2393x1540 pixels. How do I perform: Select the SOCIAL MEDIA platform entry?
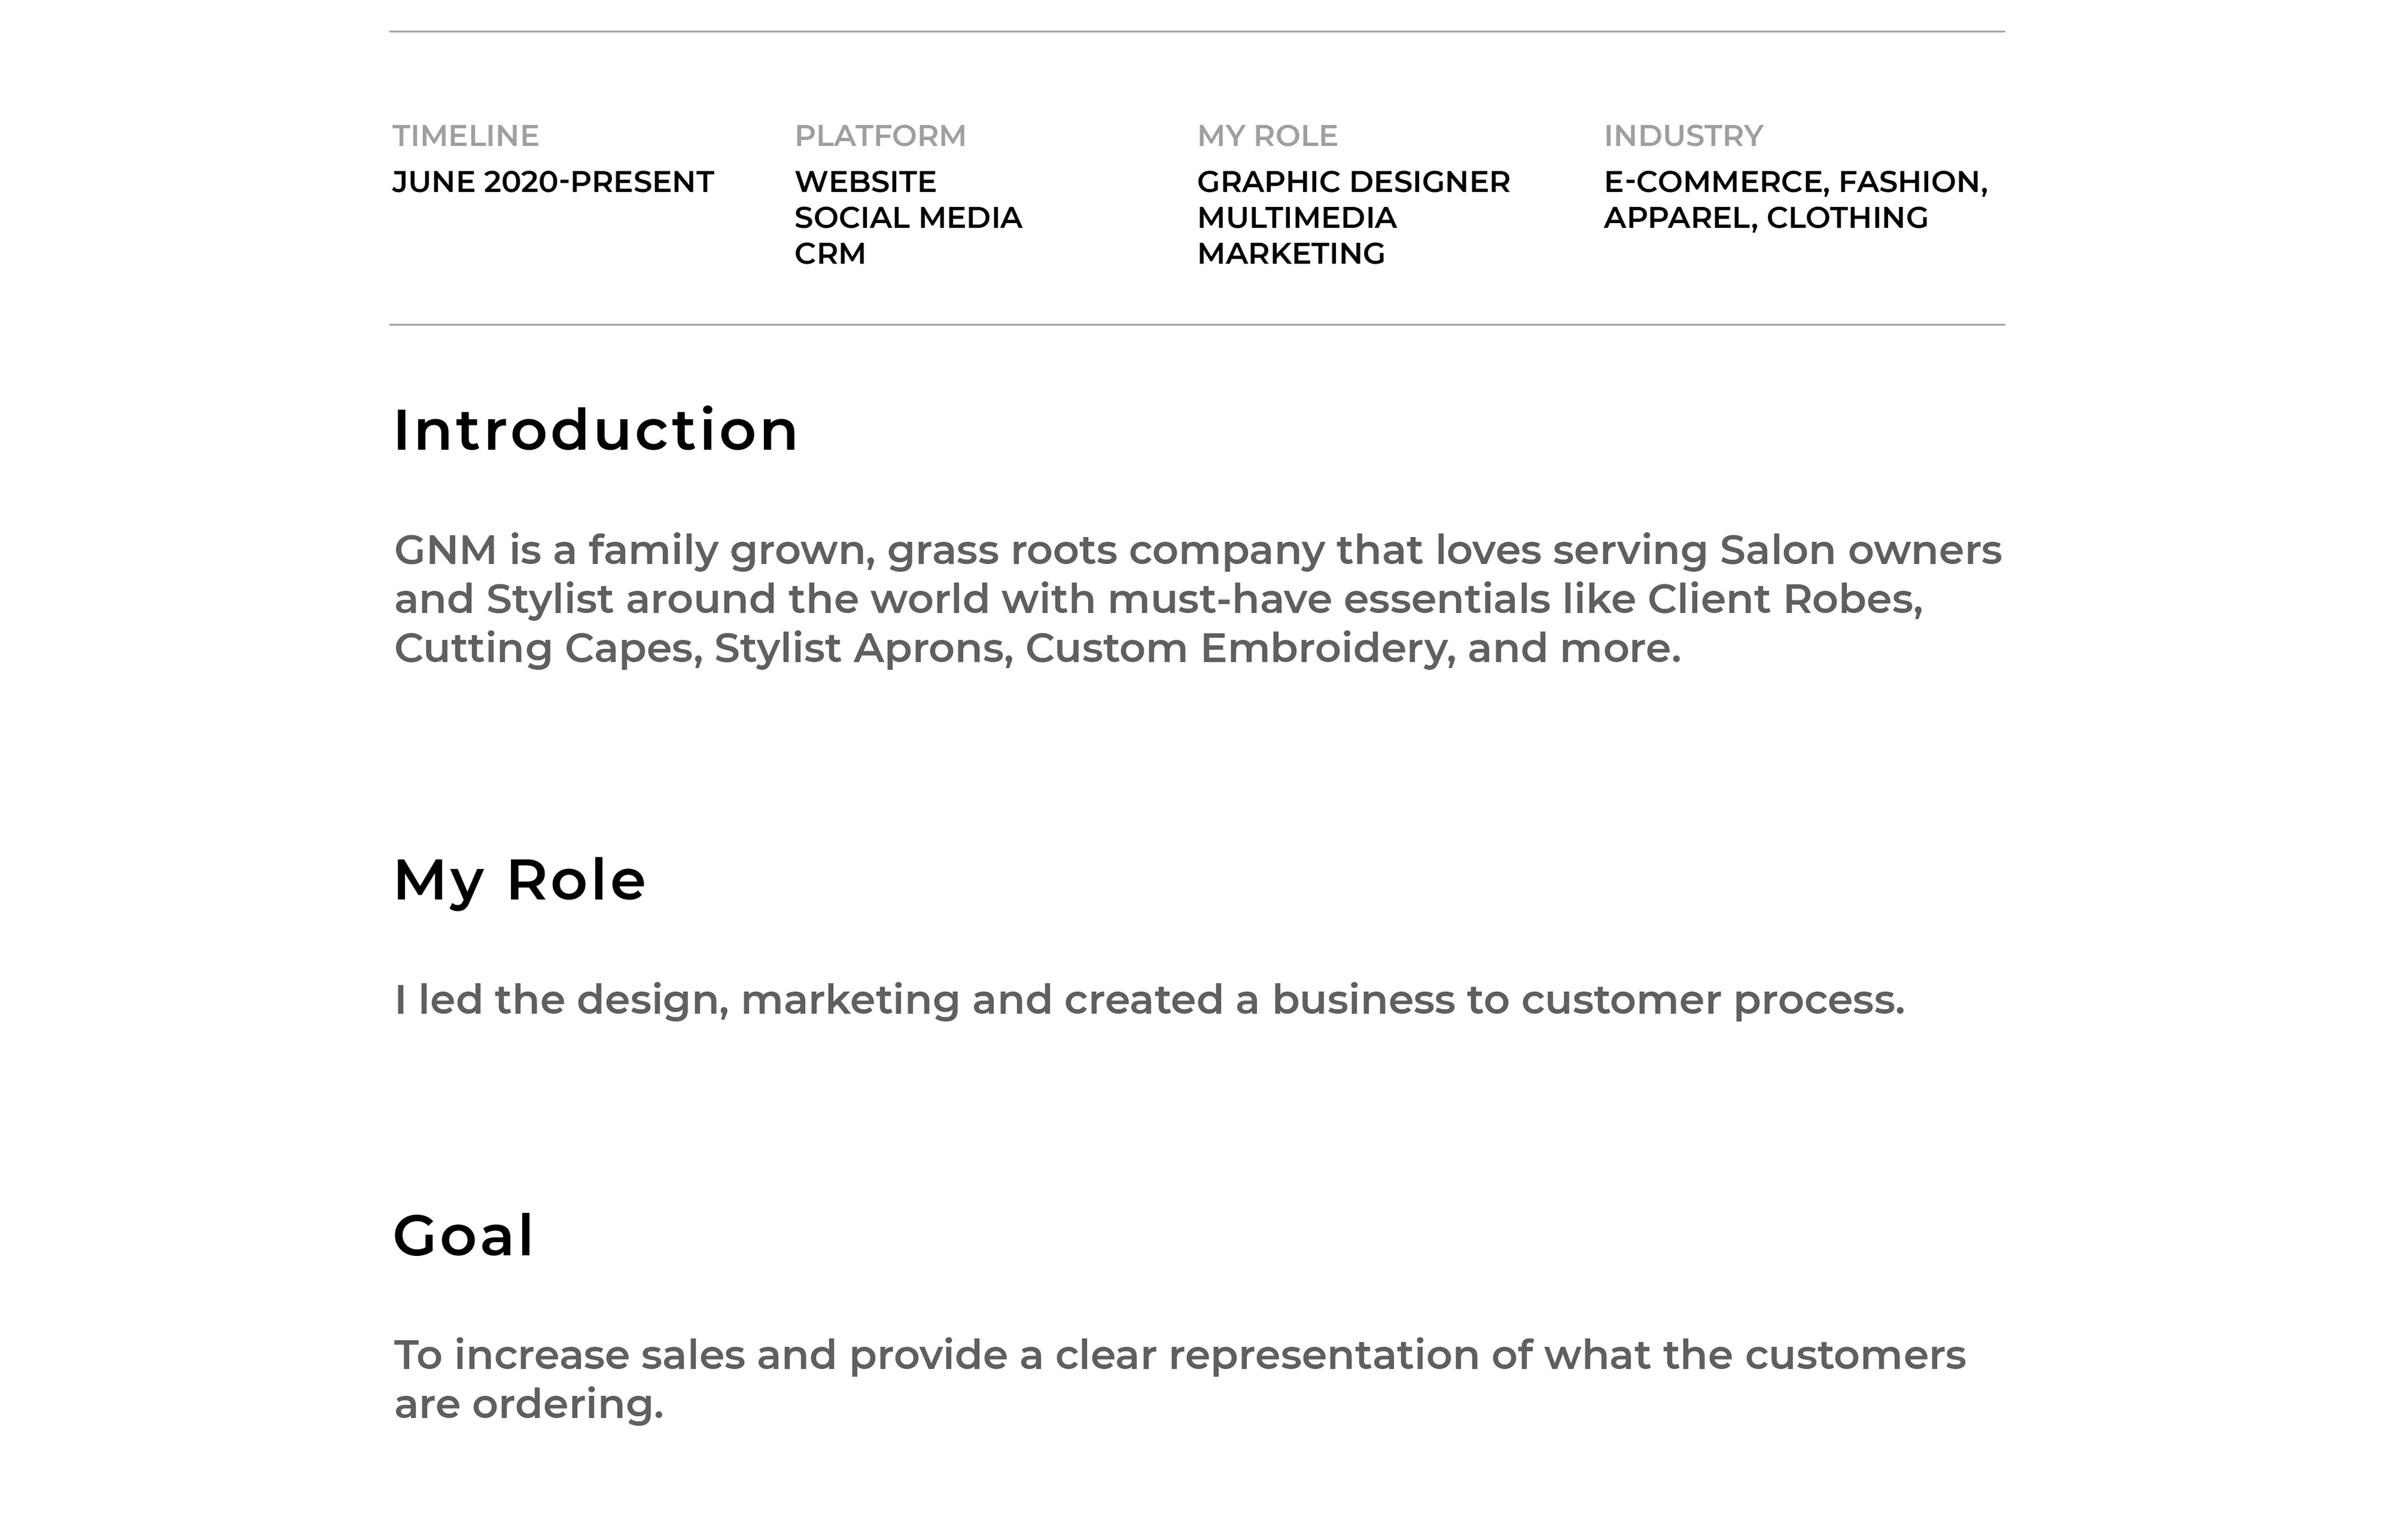pyautogui.click(x=908, y=218)
